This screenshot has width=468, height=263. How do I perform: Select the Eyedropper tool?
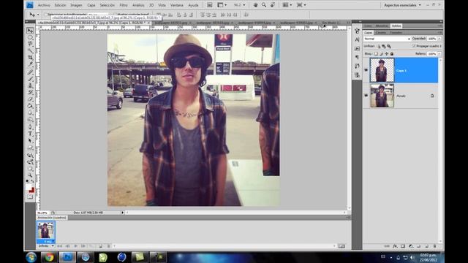(30, 64)
